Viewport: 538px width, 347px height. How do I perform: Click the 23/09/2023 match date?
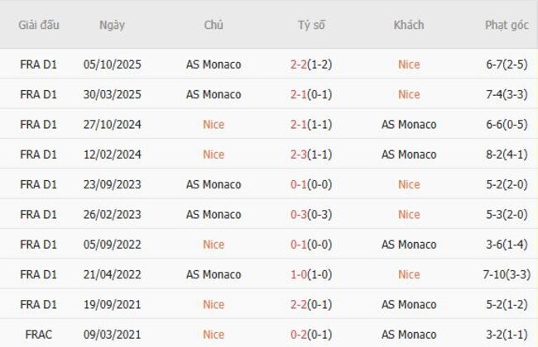click(x=112, y=184)
